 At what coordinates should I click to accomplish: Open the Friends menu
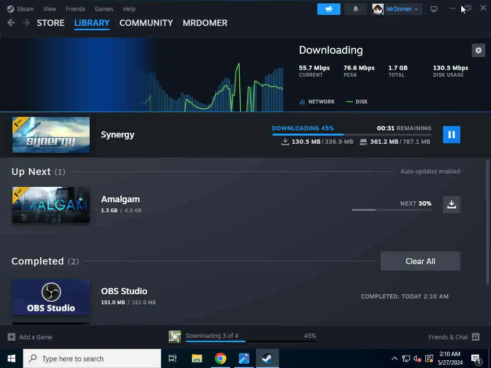(75, 9)
